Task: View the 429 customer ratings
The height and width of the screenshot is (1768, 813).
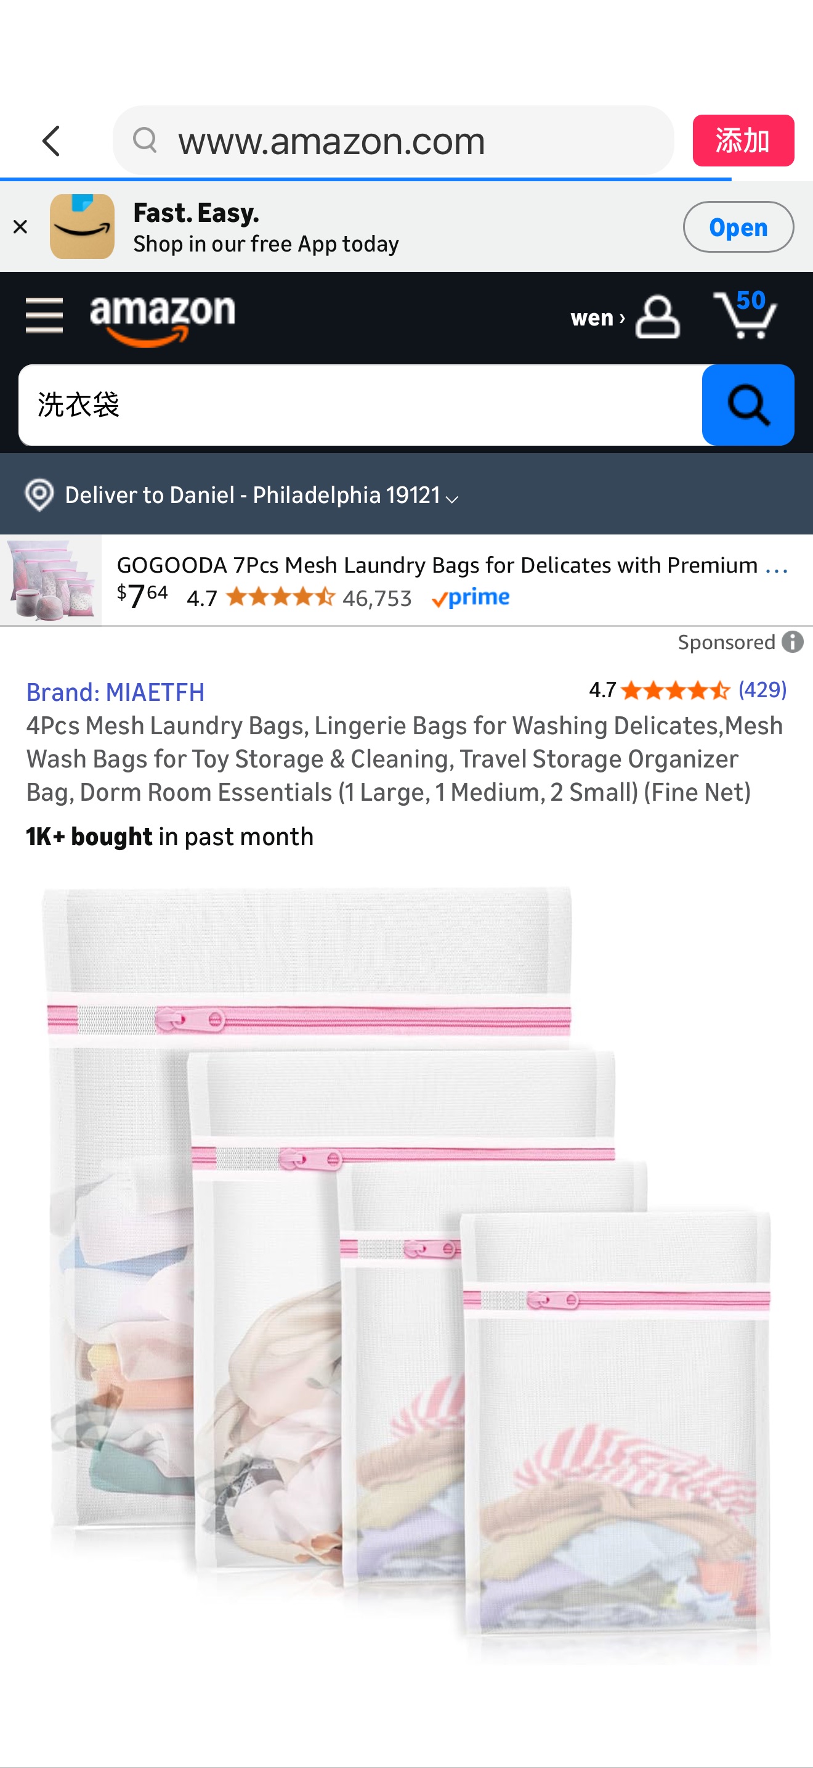Action: (x=762, y=690)
